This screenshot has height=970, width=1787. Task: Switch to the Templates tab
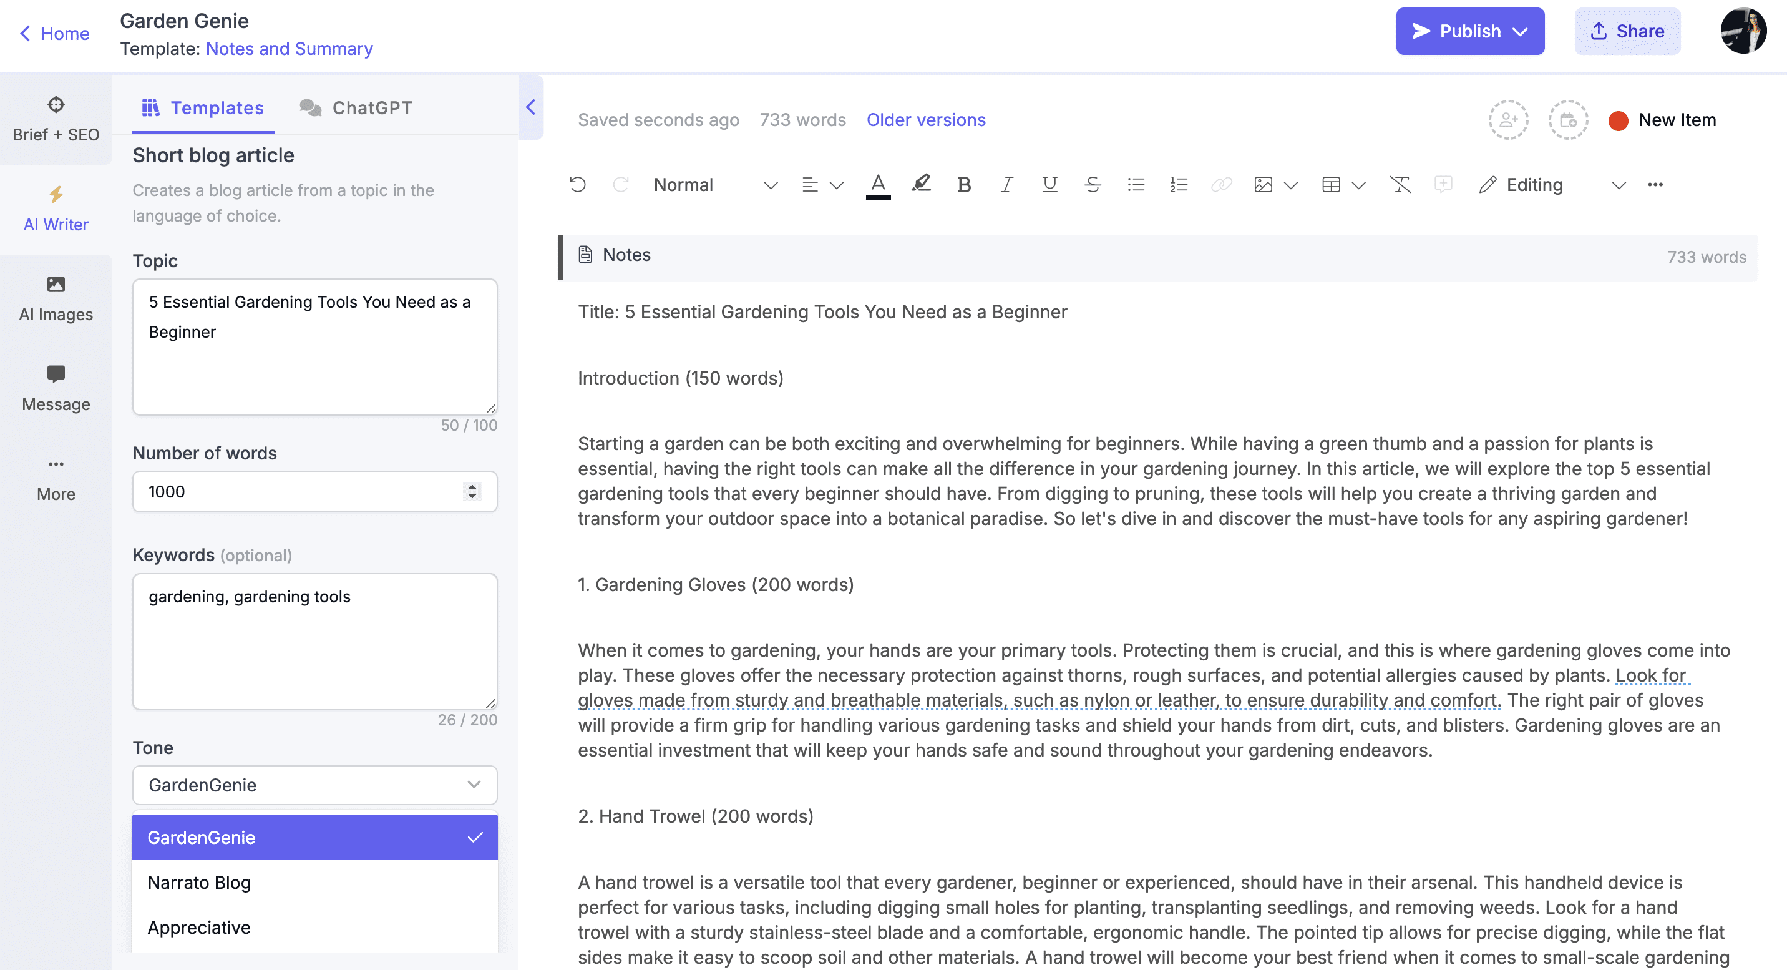[203, 107]
